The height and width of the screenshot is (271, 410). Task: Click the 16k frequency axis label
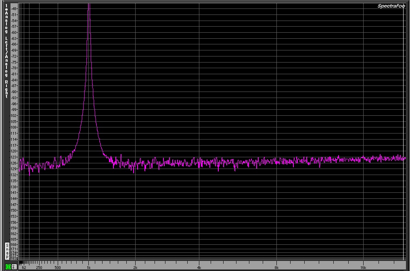coord(363,268)
